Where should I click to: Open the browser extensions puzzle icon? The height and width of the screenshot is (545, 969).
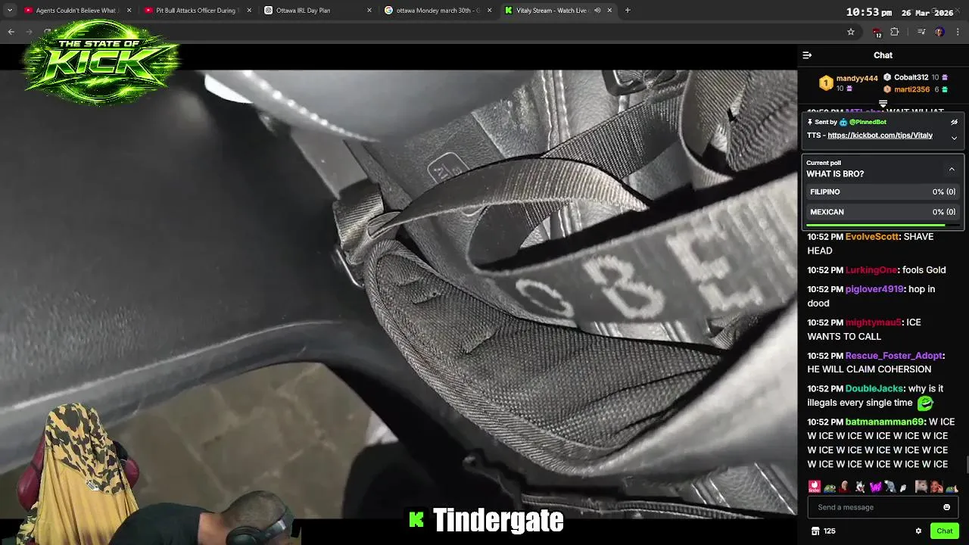[x=895, y=32]
